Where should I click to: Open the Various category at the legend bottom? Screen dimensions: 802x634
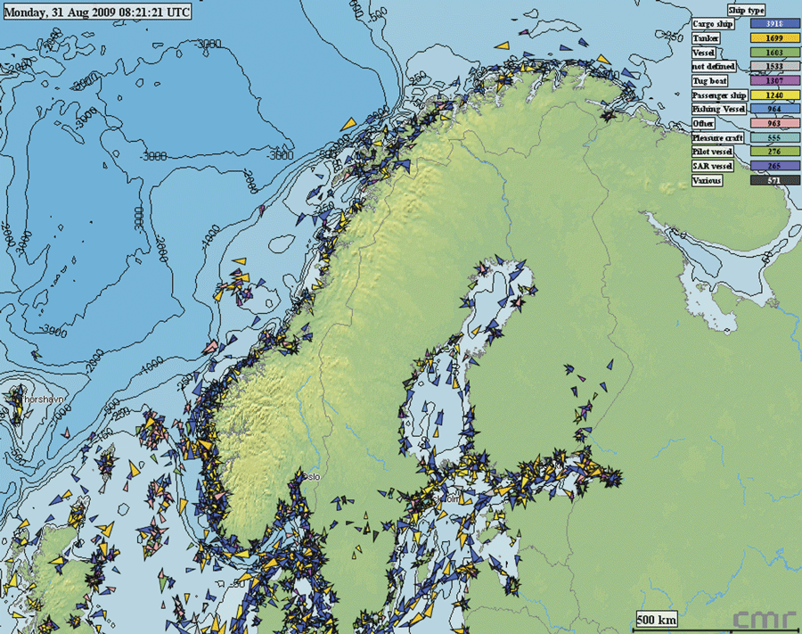coord(708,181)
